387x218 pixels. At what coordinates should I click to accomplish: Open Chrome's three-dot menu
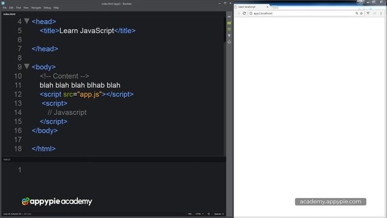coord(381,13)
